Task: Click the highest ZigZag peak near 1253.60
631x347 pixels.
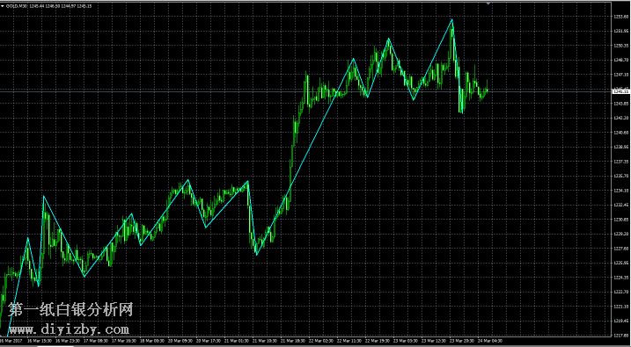Action: (452, 19)
